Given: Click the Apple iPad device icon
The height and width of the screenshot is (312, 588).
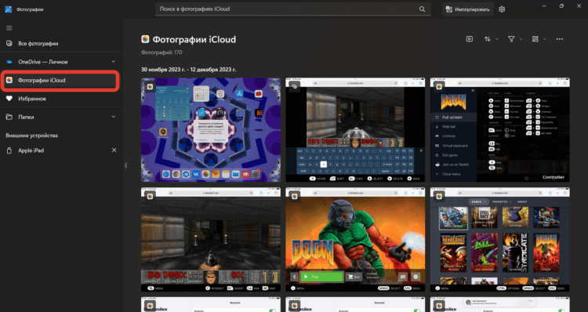Looking at the screenshot, I should (x=9, y=151).
